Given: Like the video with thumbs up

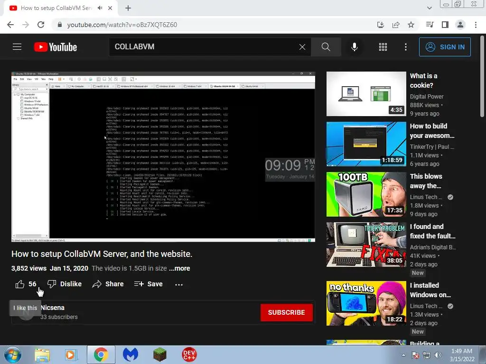Looking at the screenshot, I should coord(26,284).
